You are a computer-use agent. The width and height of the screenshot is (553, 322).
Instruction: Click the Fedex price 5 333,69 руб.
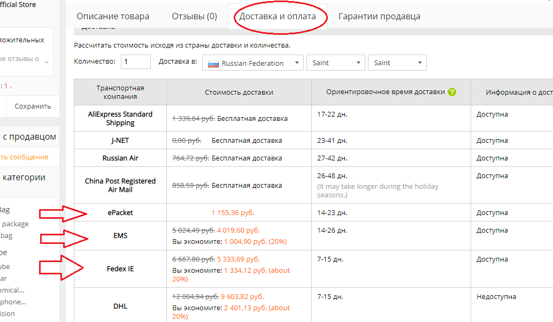pyautogui.click(x=239, y=259)
